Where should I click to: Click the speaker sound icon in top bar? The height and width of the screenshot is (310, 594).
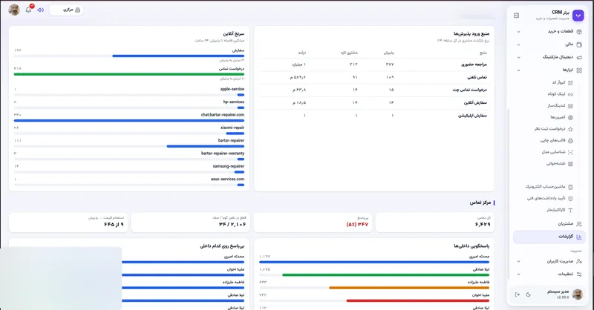click(x=41, y=10)
